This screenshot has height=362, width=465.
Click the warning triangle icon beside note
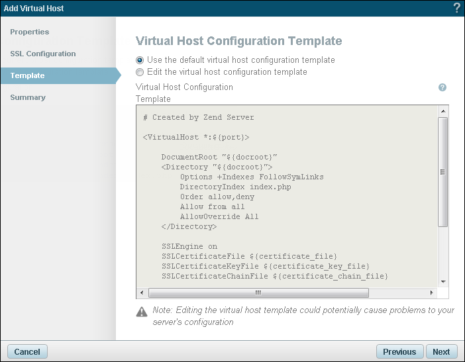141,312
